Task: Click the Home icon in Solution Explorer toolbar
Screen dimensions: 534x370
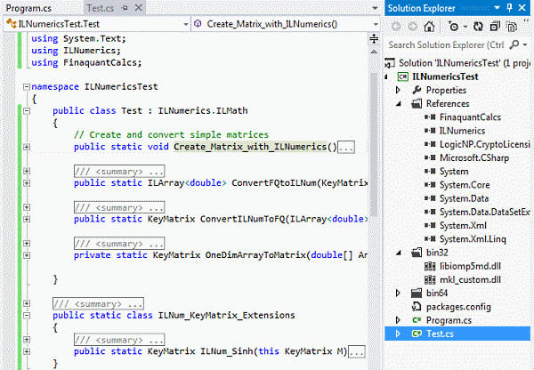Action: click(x=429, y=26)
